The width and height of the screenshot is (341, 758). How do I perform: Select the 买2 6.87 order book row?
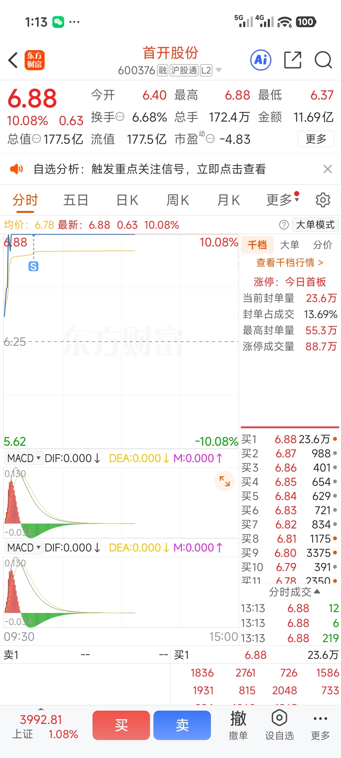(x=290, y=453)
